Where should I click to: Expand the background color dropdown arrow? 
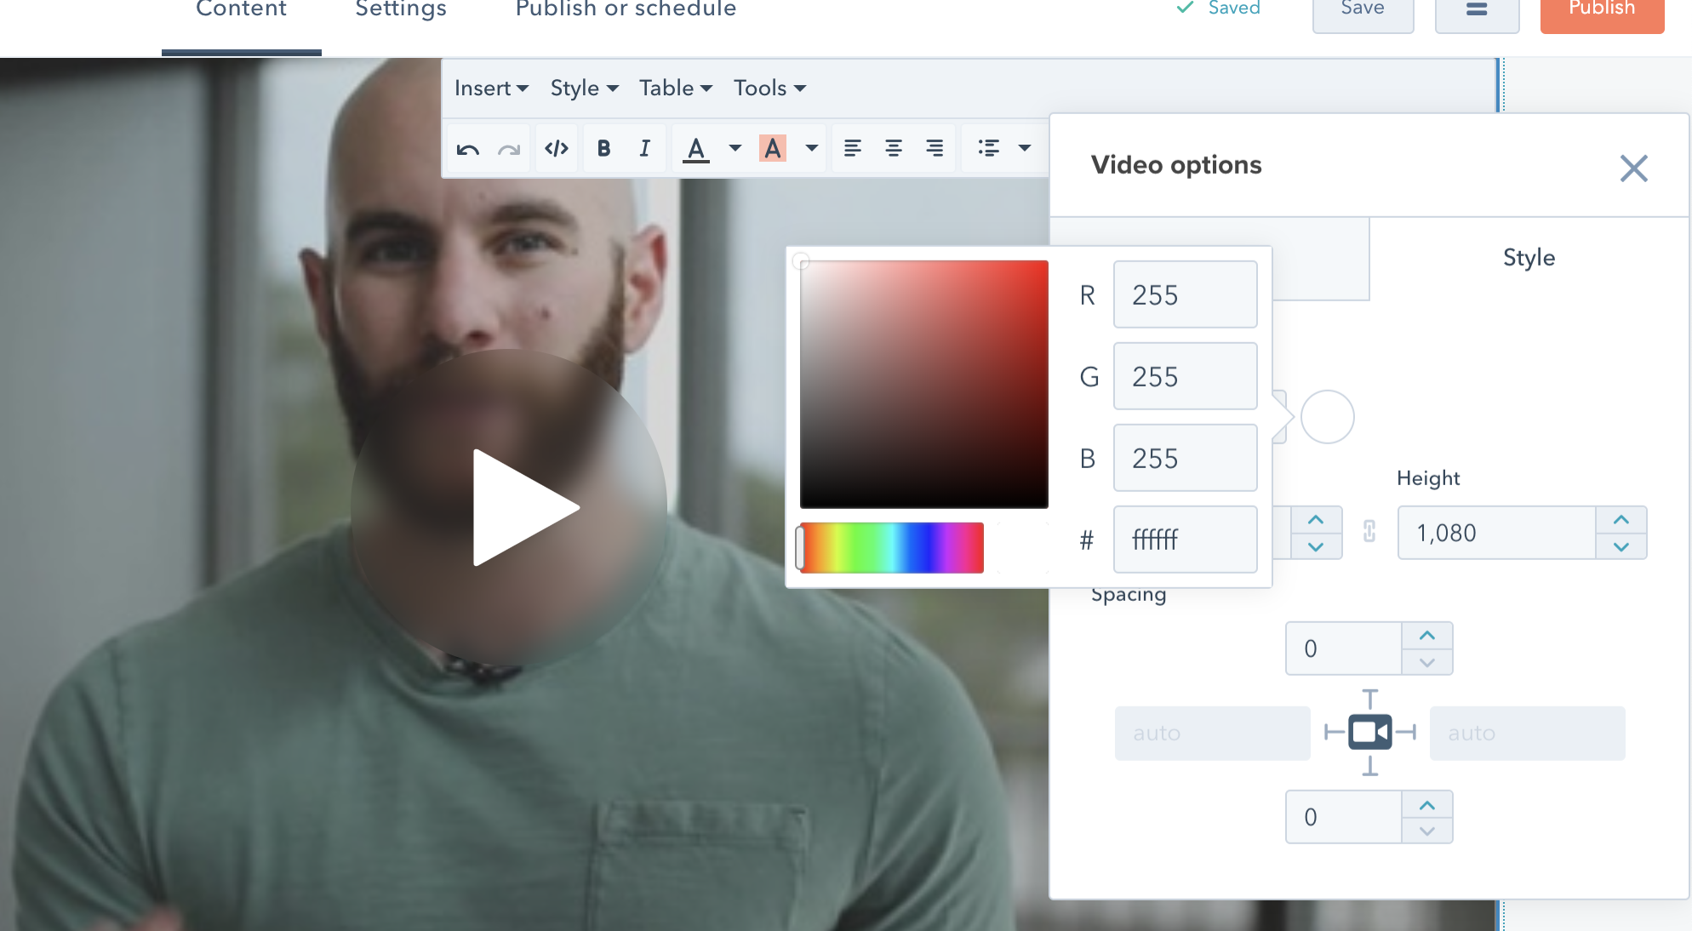pos(812,149)
